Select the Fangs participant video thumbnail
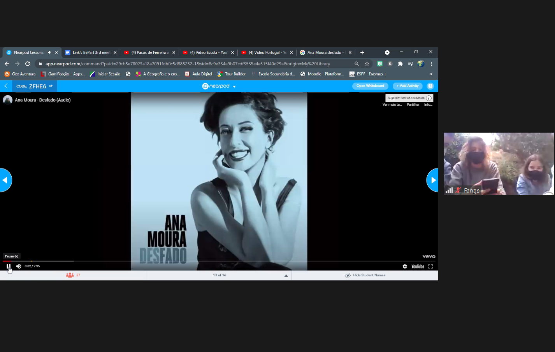This screenshot has width=555, height=352. pyautogui.click(x=499, y=164)
